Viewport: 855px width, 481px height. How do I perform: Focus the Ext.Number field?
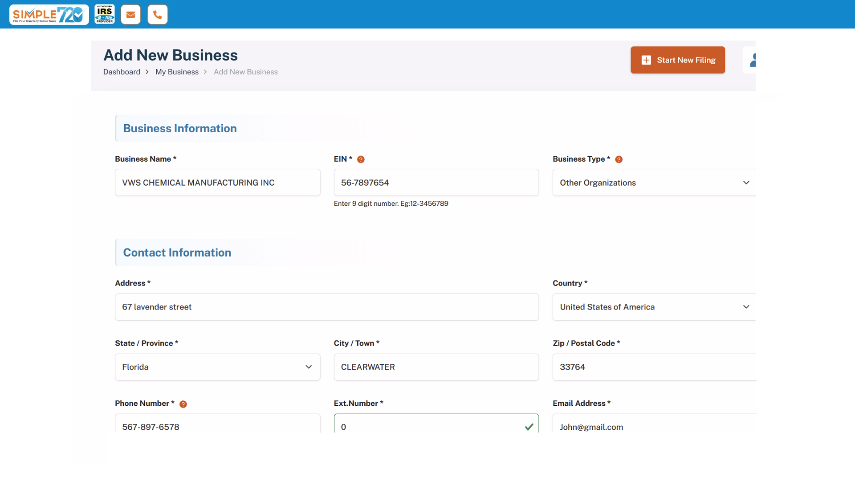436,424
